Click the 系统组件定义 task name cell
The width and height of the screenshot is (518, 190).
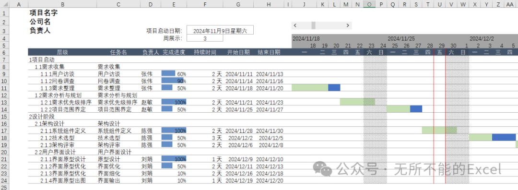click(x=115, y=131)
